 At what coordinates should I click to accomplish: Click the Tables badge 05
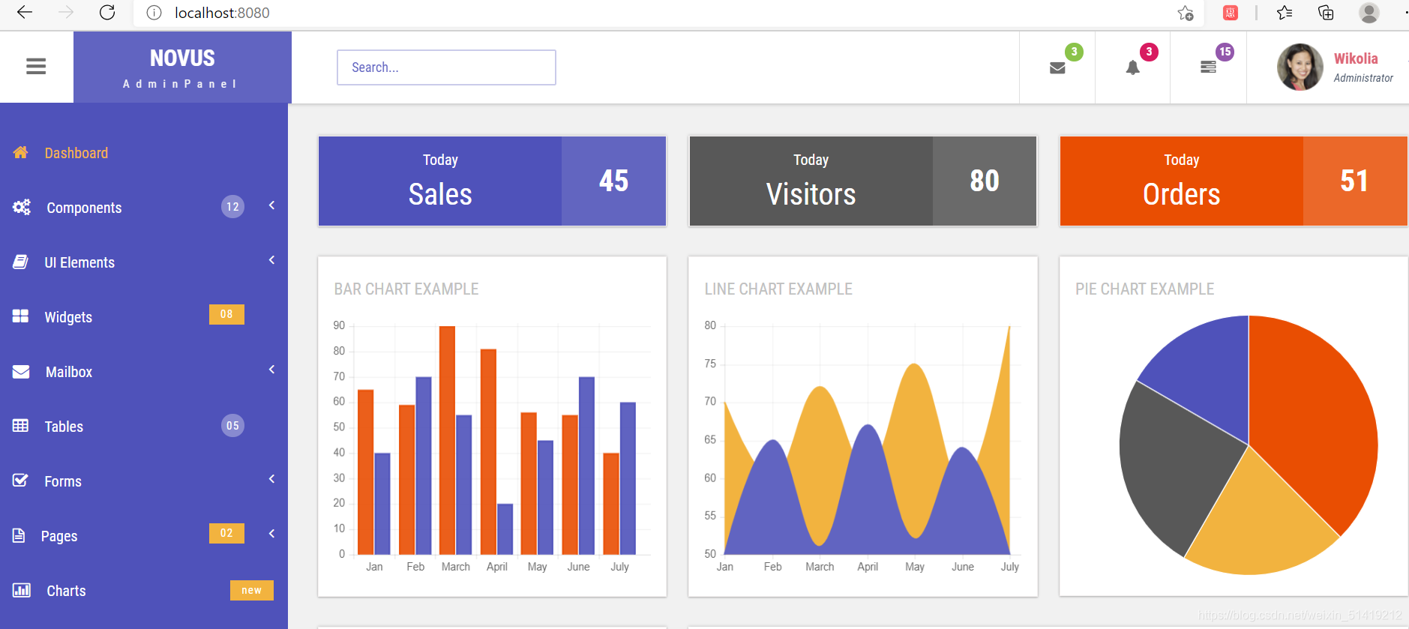[x=232, y=426]
